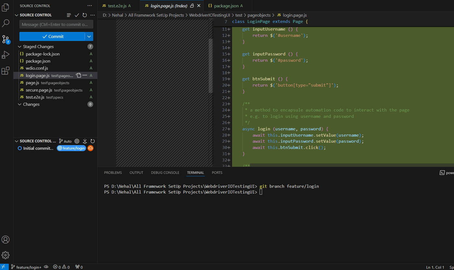Unstage login.page.js with the minus icon

(x=85, y=75)
